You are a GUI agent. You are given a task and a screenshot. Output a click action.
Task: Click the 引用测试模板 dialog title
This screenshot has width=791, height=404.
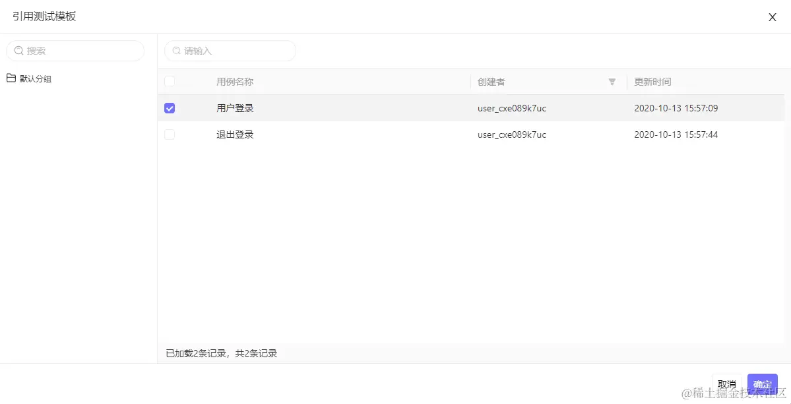click(x=44, y=16)
